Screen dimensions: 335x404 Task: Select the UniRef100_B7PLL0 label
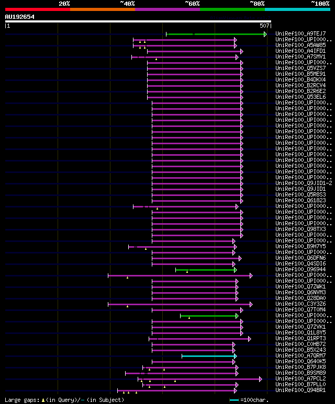coord(300,385)
